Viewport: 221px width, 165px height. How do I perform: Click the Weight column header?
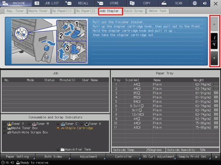[x=198, y=80]
